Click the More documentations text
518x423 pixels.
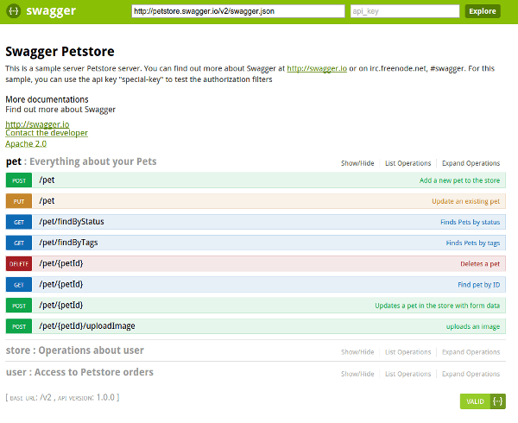coord(47,99)
